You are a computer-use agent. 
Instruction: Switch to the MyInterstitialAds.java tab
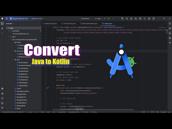point(89,23)
